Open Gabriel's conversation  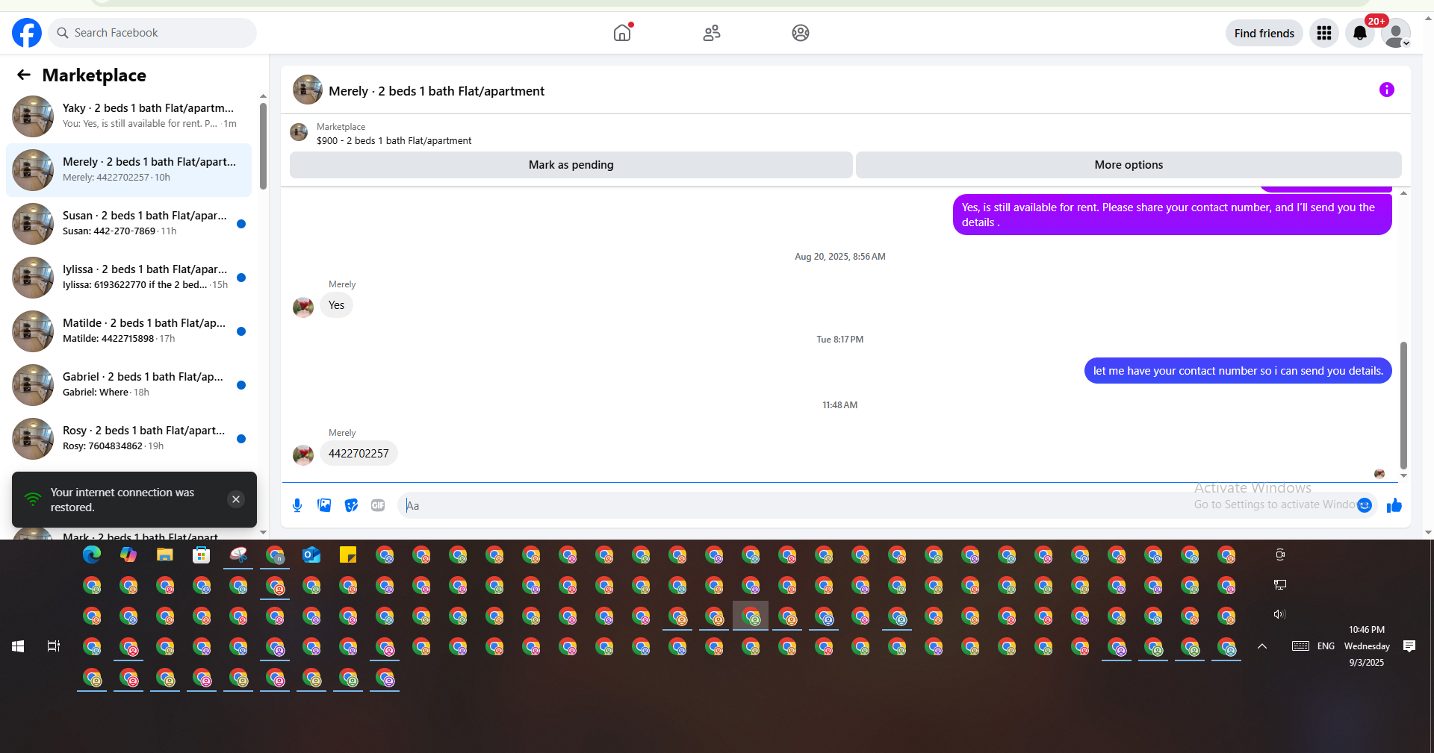tap(128, 385)
